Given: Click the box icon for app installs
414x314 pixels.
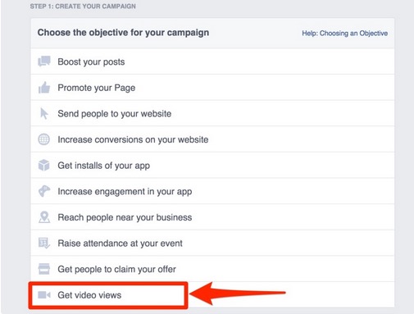Looking at the screenshot, I should pyautogui.click(x=44, y=166).
